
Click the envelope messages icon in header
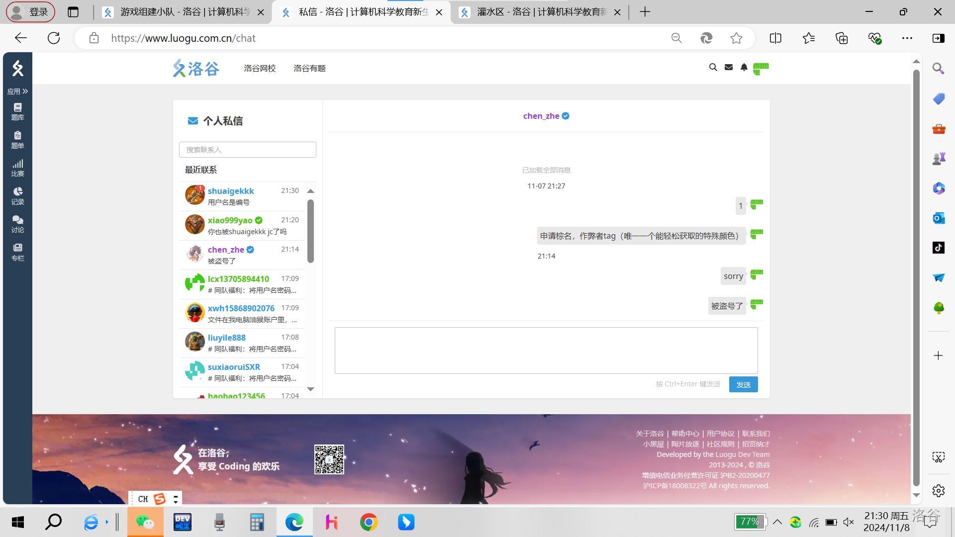tap(729, 68)
